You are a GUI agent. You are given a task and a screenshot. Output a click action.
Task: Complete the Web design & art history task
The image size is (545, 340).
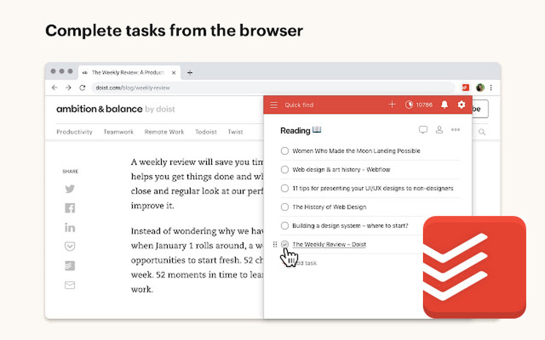click(285, 169)
